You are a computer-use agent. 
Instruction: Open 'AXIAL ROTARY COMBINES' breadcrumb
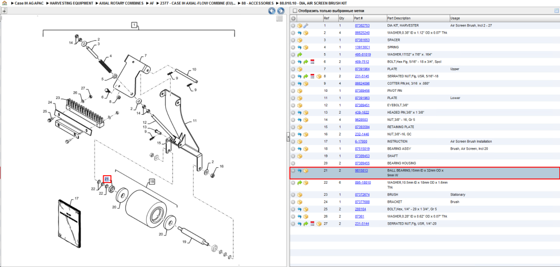coord(121,3)
